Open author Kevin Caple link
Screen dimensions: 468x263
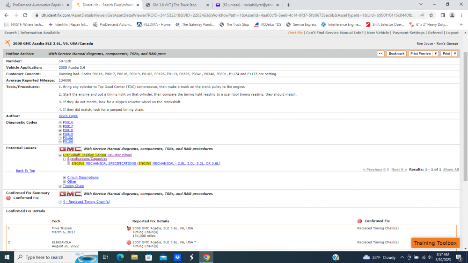(68, 116)
